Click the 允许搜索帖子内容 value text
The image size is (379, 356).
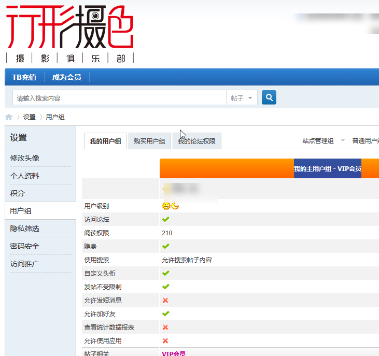point(187,260)
